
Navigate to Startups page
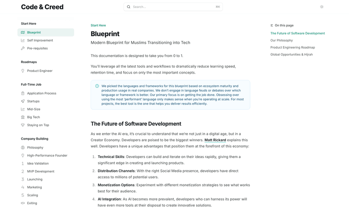(46, 101)
